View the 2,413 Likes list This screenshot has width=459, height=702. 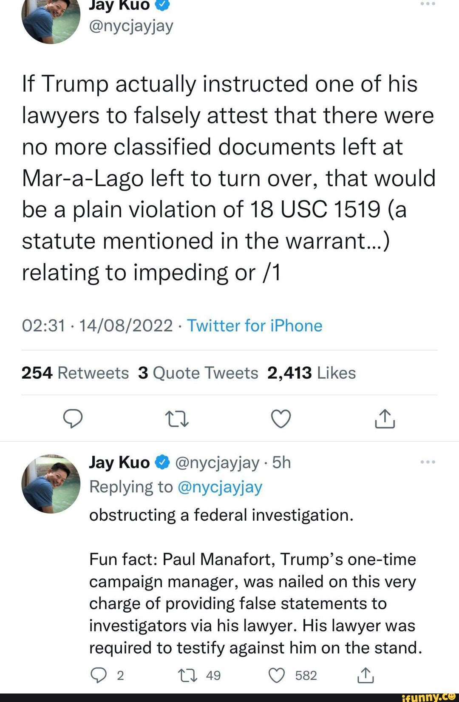click(312, 373)
